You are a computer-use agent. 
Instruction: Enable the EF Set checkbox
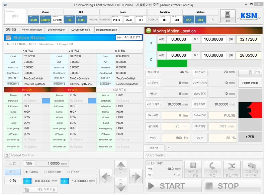[x=148, y=163]
